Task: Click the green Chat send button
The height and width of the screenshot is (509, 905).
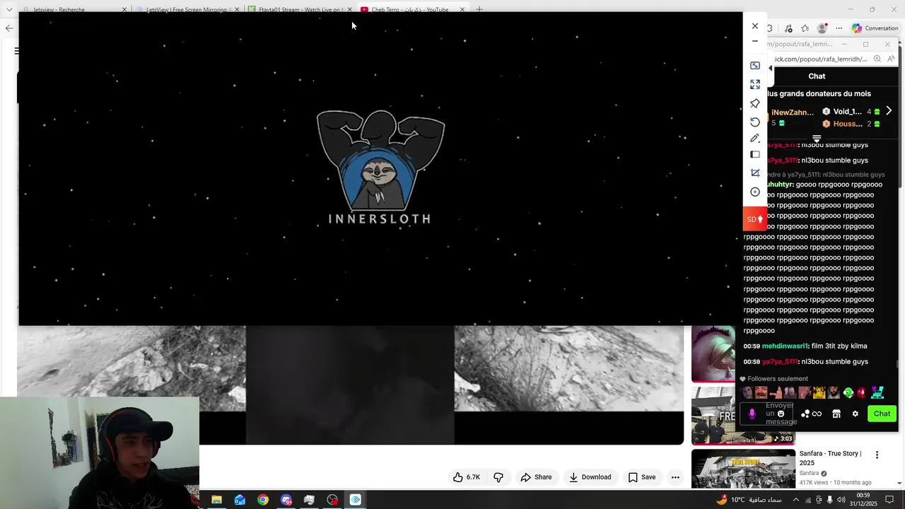Action: tap(882, 414)
